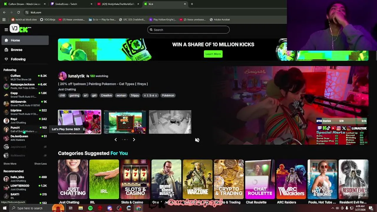Screen dimensions: 377x212
Task: Click Cuffem's avatar in Following list
Action: [6, 78]
